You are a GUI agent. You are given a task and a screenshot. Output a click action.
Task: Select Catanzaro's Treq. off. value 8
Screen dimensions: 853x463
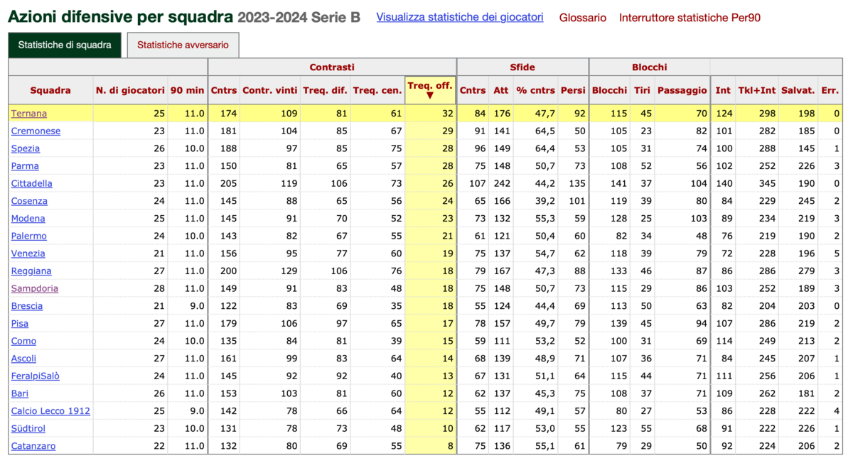click(450, 446)
